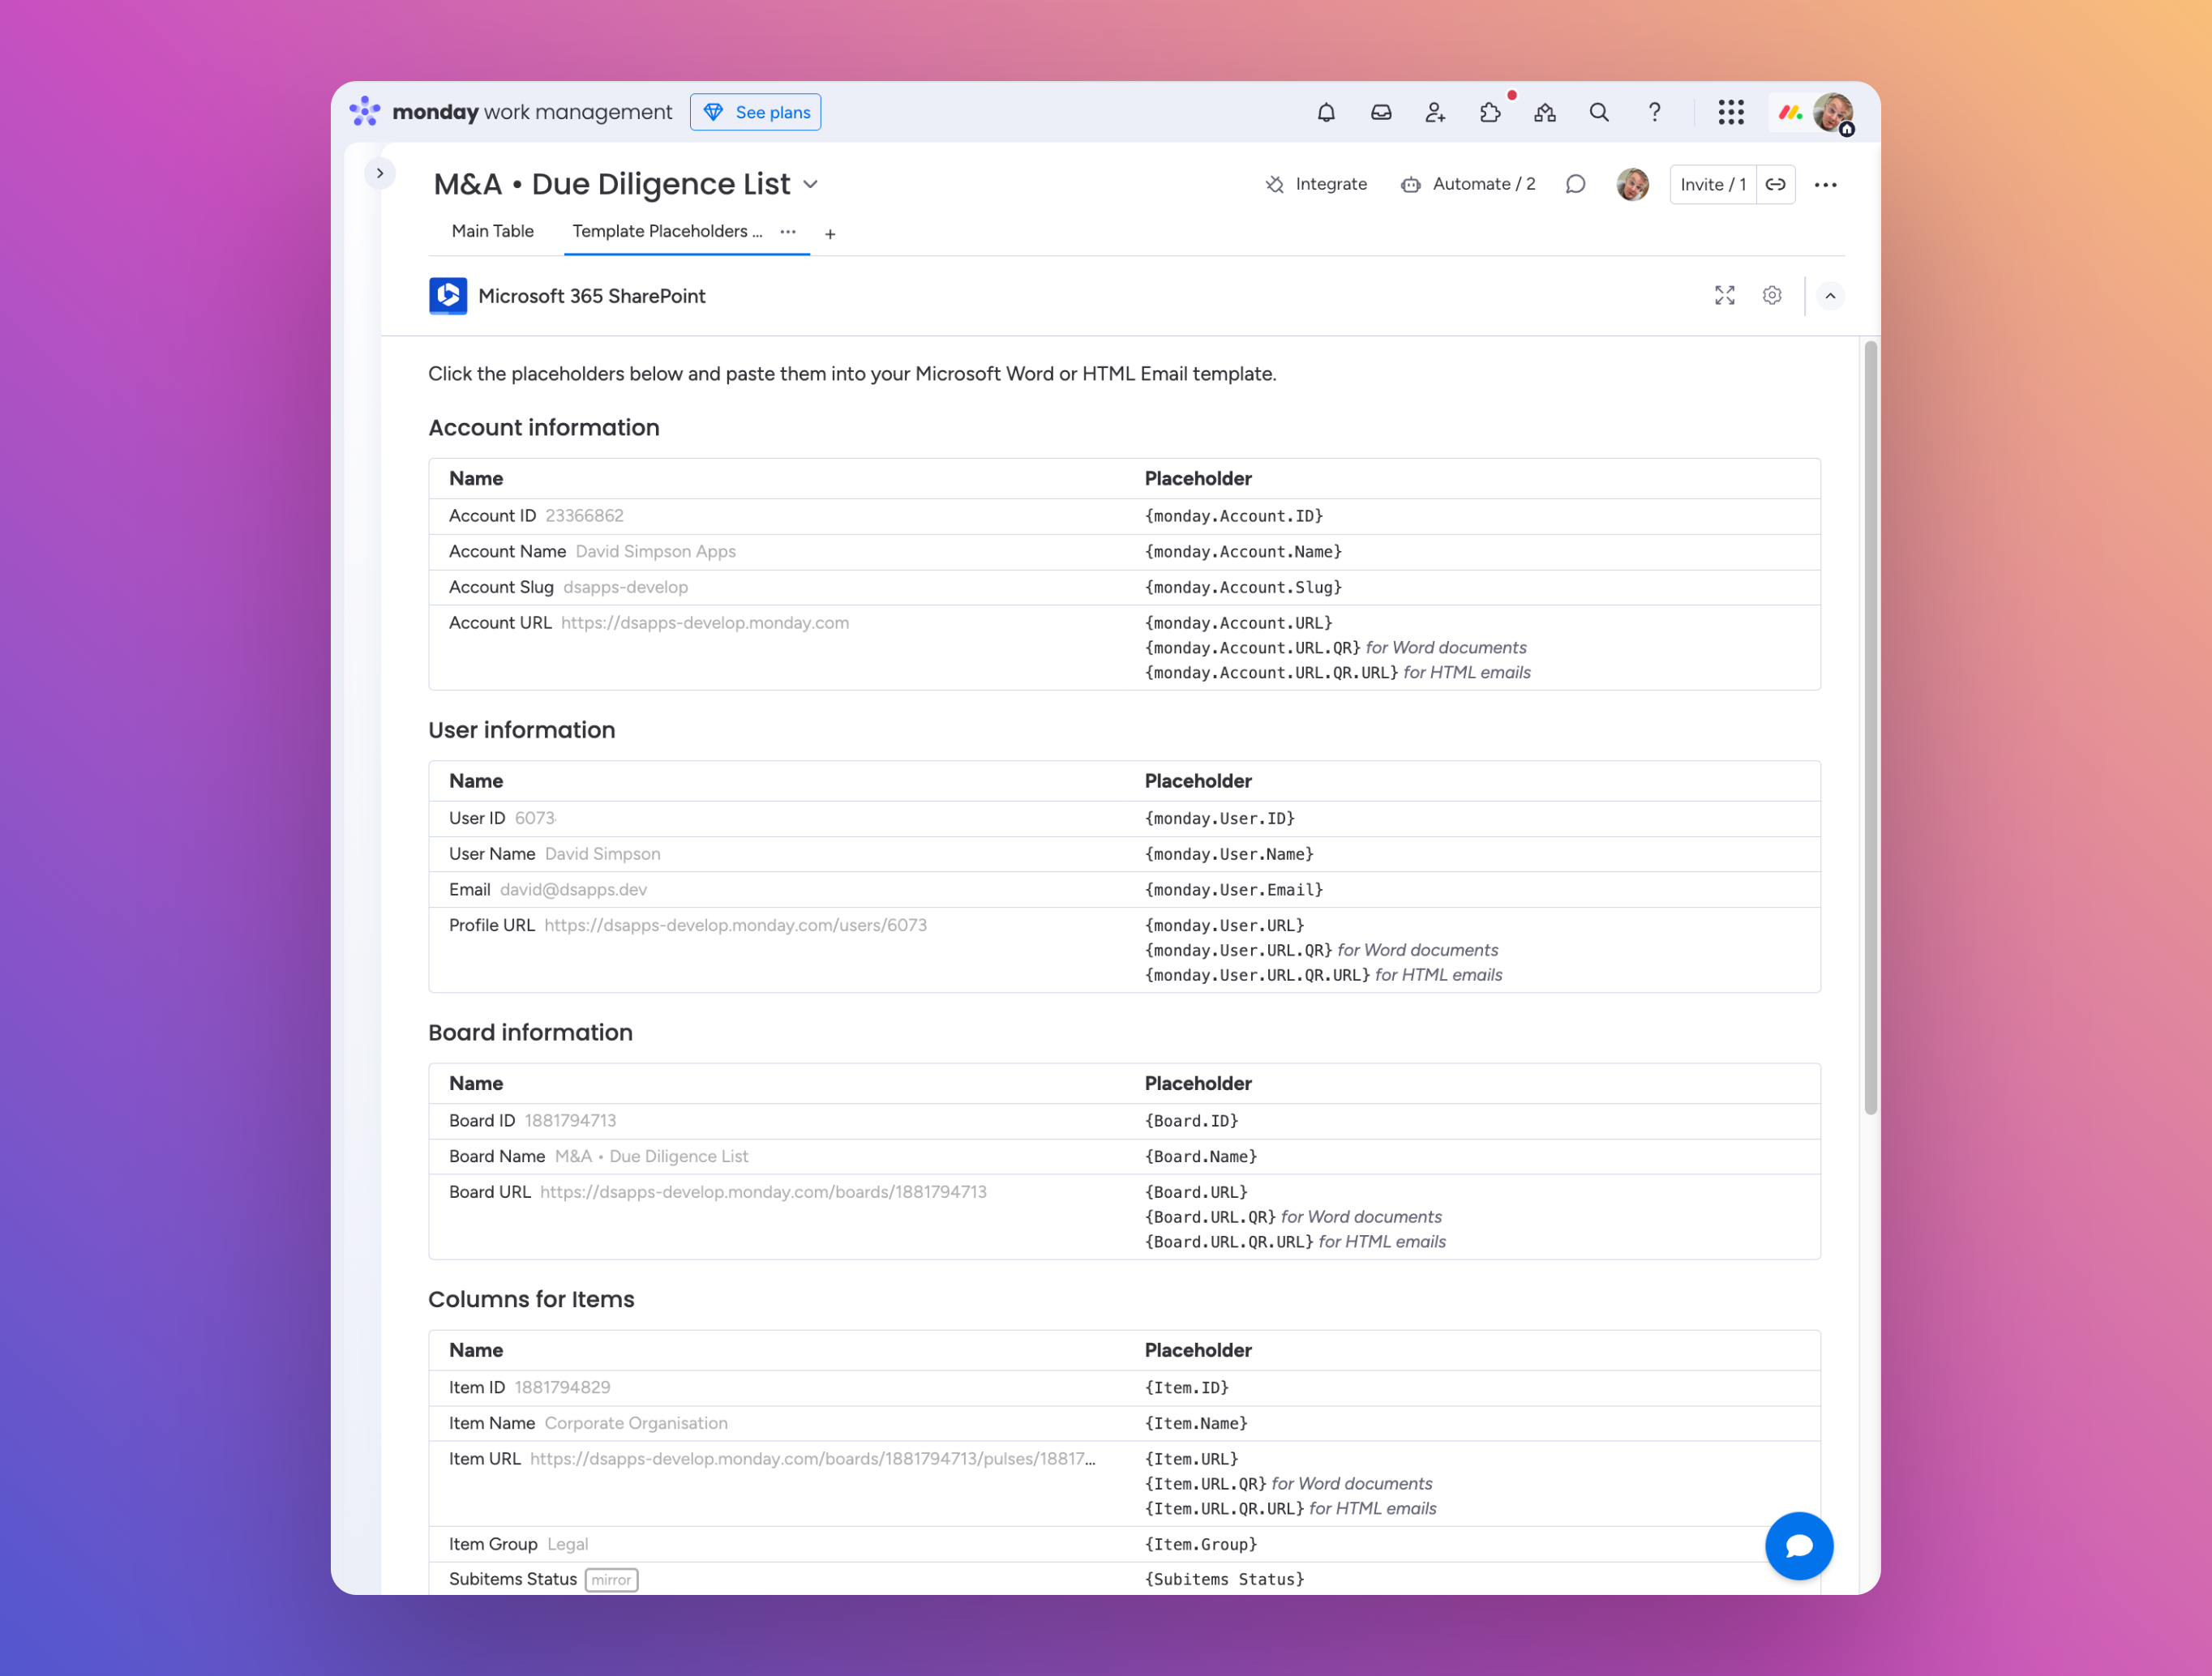Copy {Item.Group} placeholder

point(1200,1545)
